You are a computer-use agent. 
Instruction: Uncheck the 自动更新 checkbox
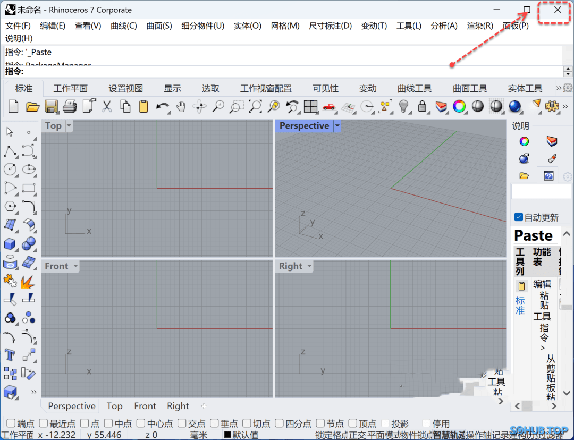pos(519,217)
